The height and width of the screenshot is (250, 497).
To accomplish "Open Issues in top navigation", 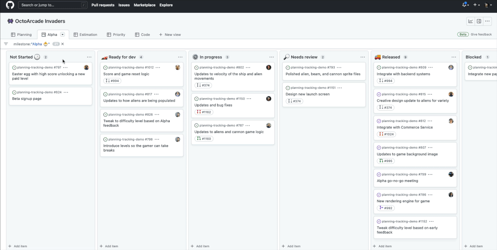I will coord(124,5).
